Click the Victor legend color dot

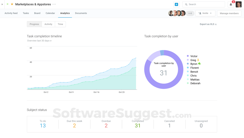tap(188, 56)
